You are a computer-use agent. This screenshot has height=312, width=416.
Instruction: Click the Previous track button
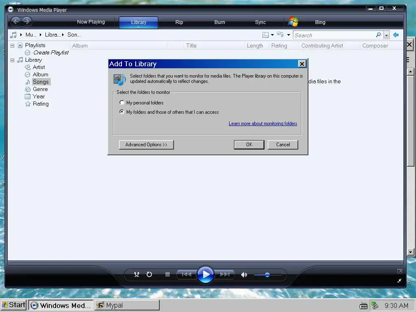pos(186,274)
